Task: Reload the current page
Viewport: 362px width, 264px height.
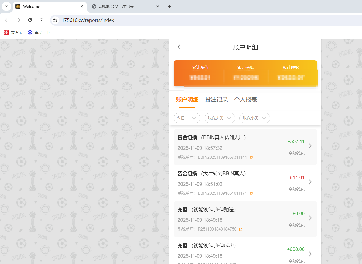Action: 30,20
